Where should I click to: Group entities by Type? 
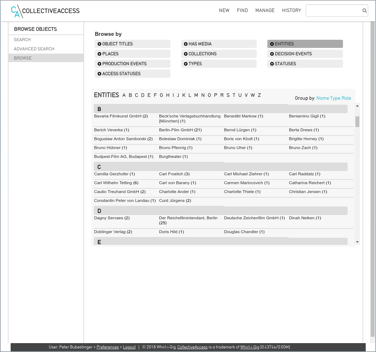click(x=335, y=98)
